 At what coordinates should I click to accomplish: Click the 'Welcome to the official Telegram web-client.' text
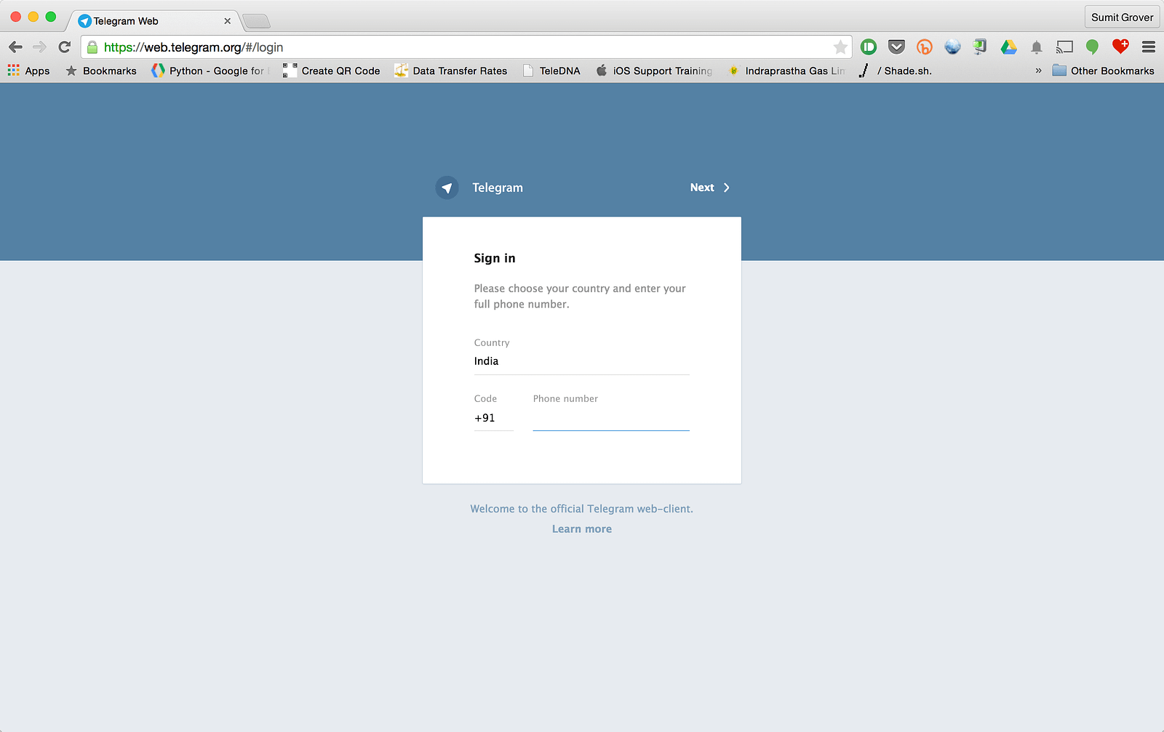(582, 509)
